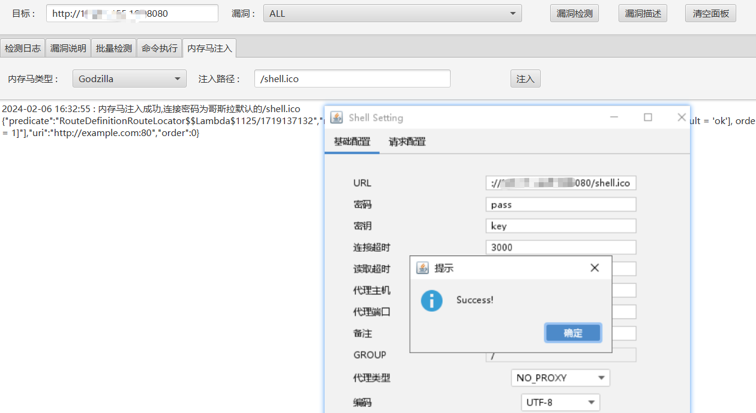756x413 pixels.
Task: Click the GROUP field showing slash
Action: [561, 355]
